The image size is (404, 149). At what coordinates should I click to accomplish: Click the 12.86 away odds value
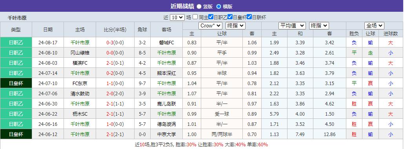pos(329,134)
